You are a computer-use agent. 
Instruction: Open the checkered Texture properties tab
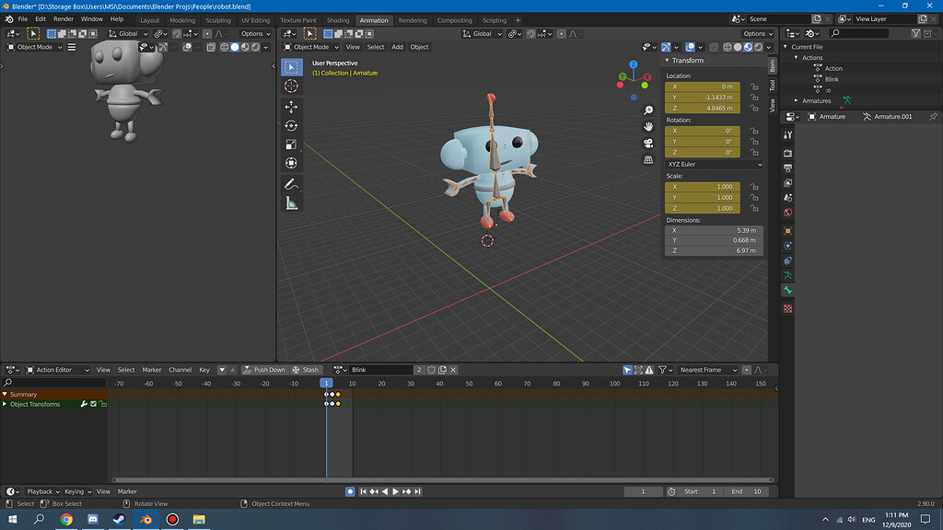click(788, 308)
